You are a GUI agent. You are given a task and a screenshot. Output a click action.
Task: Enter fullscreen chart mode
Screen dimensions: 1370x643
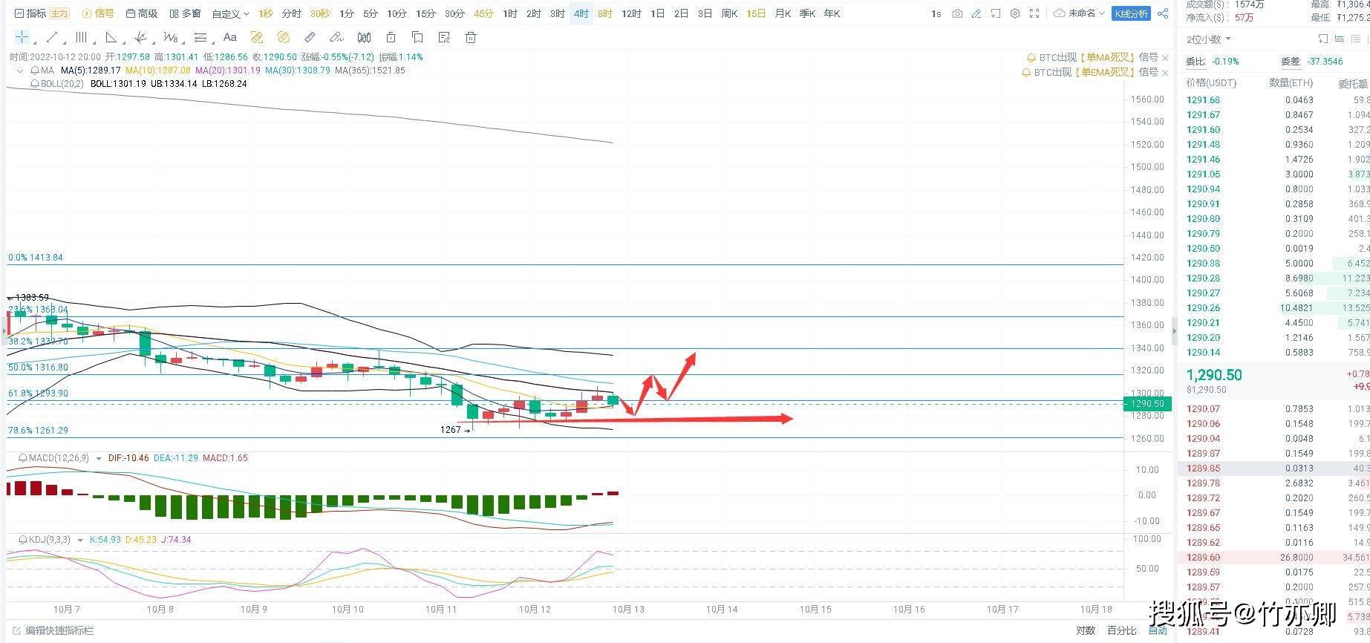[x=1034, y=13]
